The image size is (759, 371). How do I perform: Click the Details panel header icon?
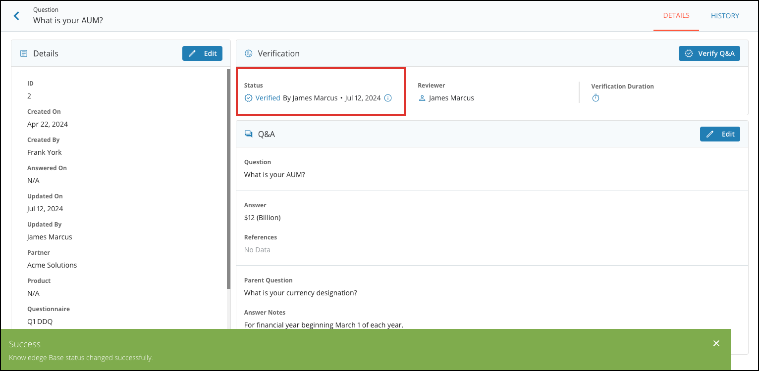tap(24, 53)
